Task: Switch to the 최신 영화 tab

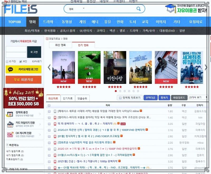Action: [60, 45]
